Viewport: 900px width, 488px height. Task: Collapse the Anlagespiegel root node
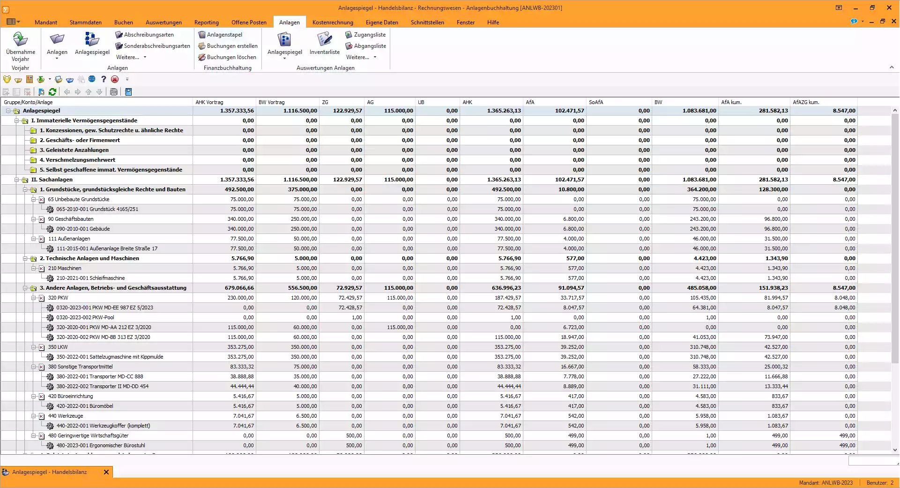[x=8, y=111]
